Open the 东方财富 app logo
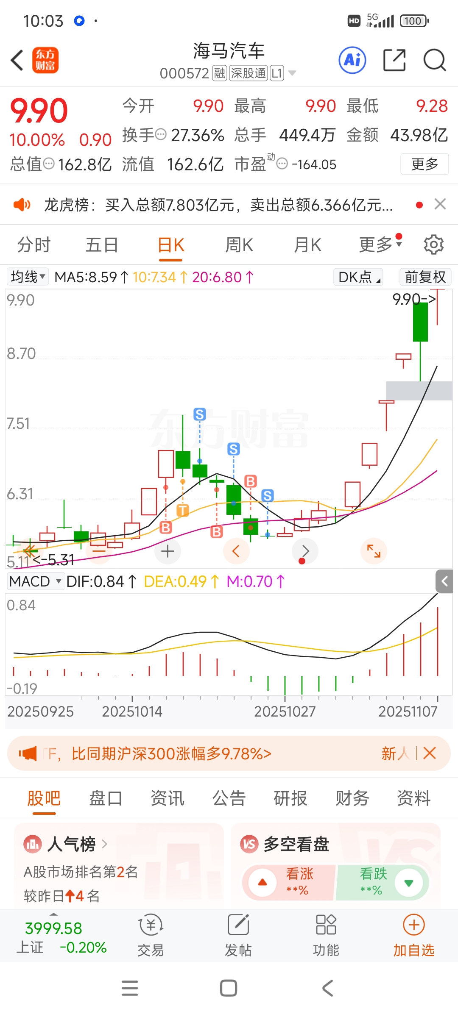 (x=45, y=60)
